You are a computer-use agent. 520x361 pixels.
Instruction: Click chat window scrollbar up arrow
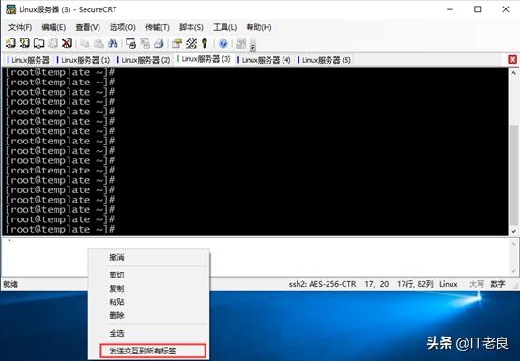pos(513,244)
